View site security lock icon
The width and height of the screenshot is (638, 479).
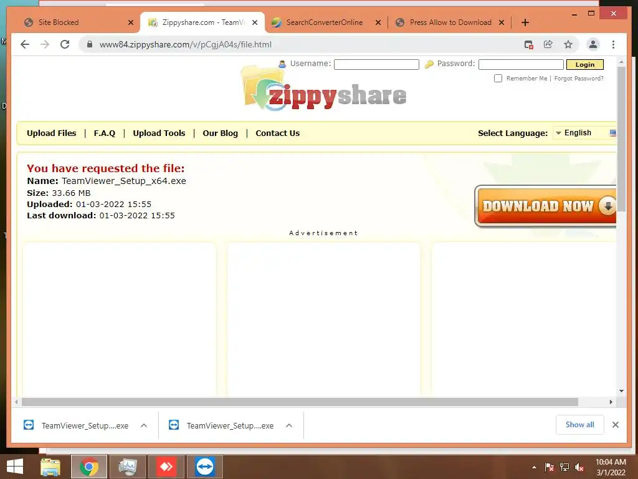(90, 44)
